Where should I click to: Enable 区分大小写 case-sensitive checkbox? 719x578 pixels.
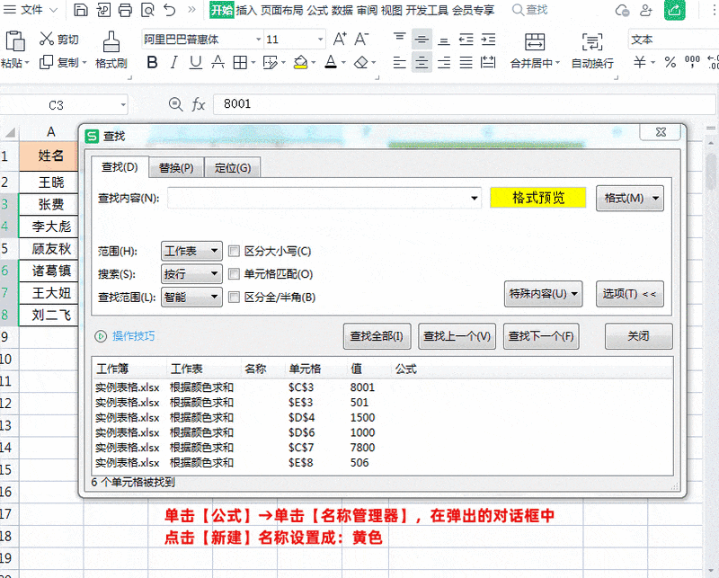[235, 252]
